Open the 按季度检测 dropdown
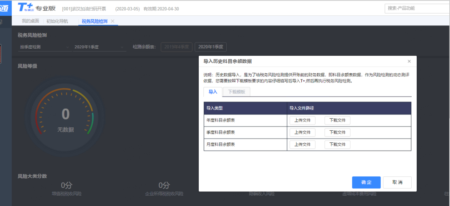 (44, 47)
